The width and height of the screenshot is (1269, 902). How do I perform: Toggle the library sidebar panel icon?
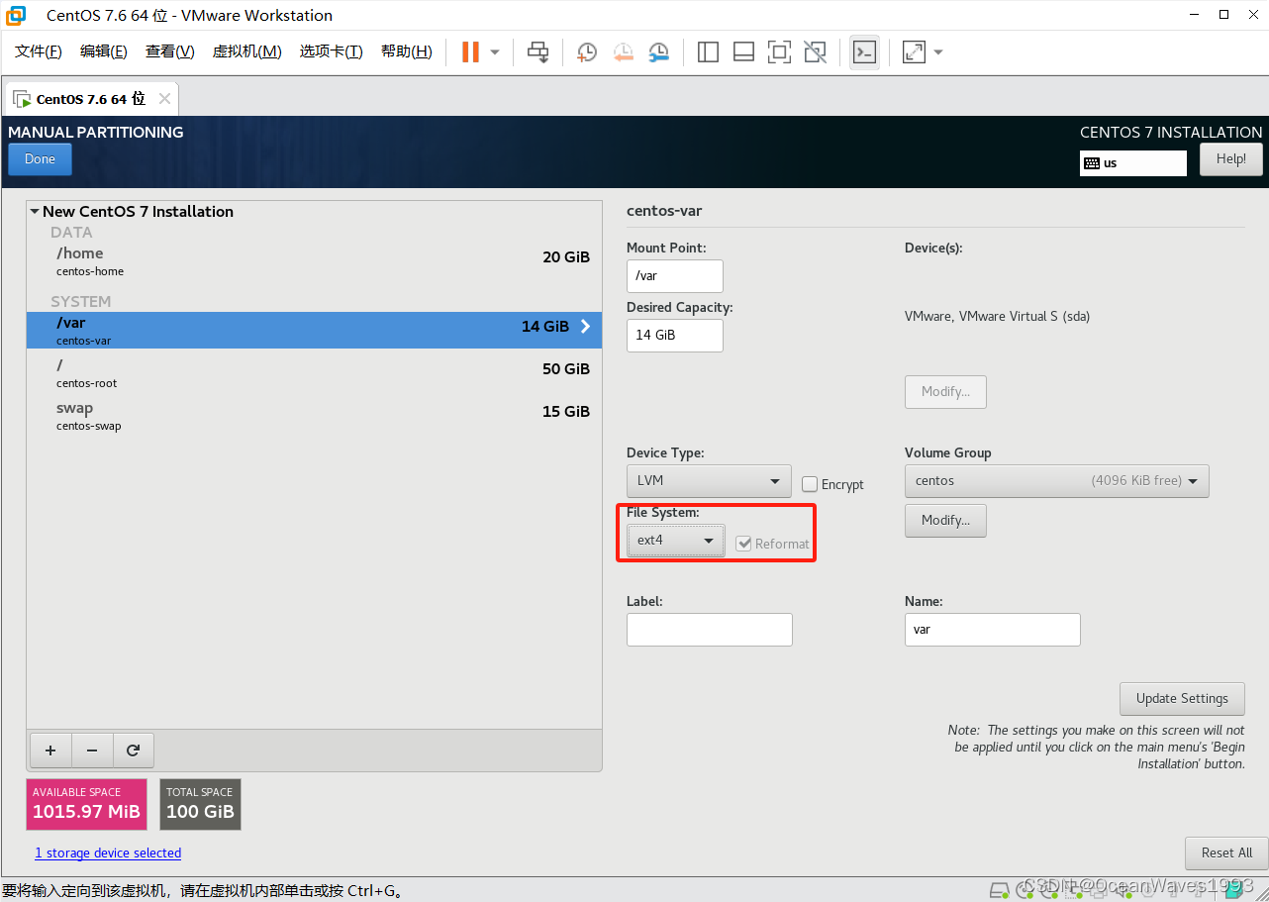[708, 52]
